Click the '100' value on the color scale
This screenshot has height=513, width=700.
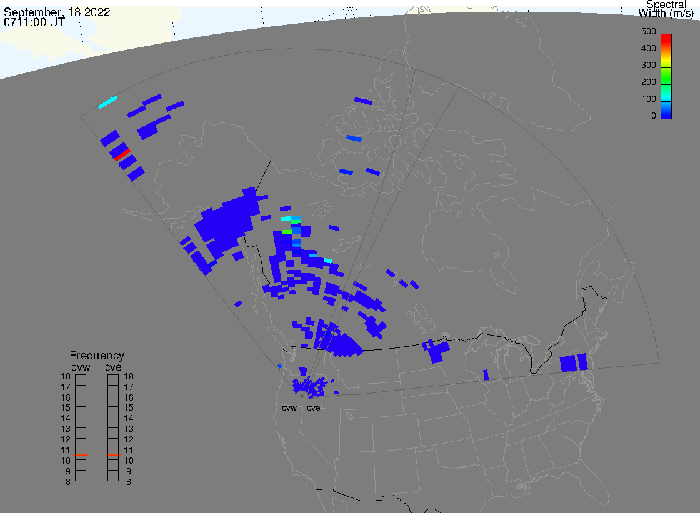pos(649,99)
